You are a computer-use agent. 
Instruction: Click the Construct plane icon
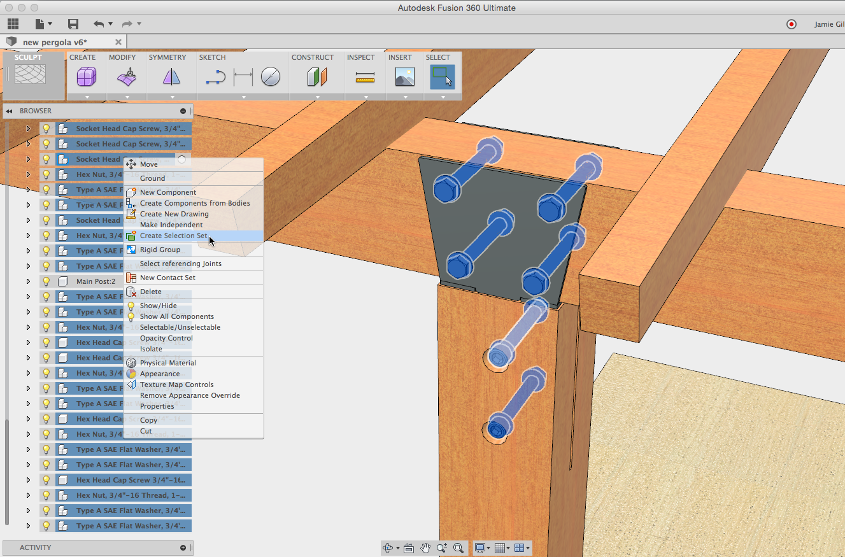pyautogui.click(x=316, y=77)
